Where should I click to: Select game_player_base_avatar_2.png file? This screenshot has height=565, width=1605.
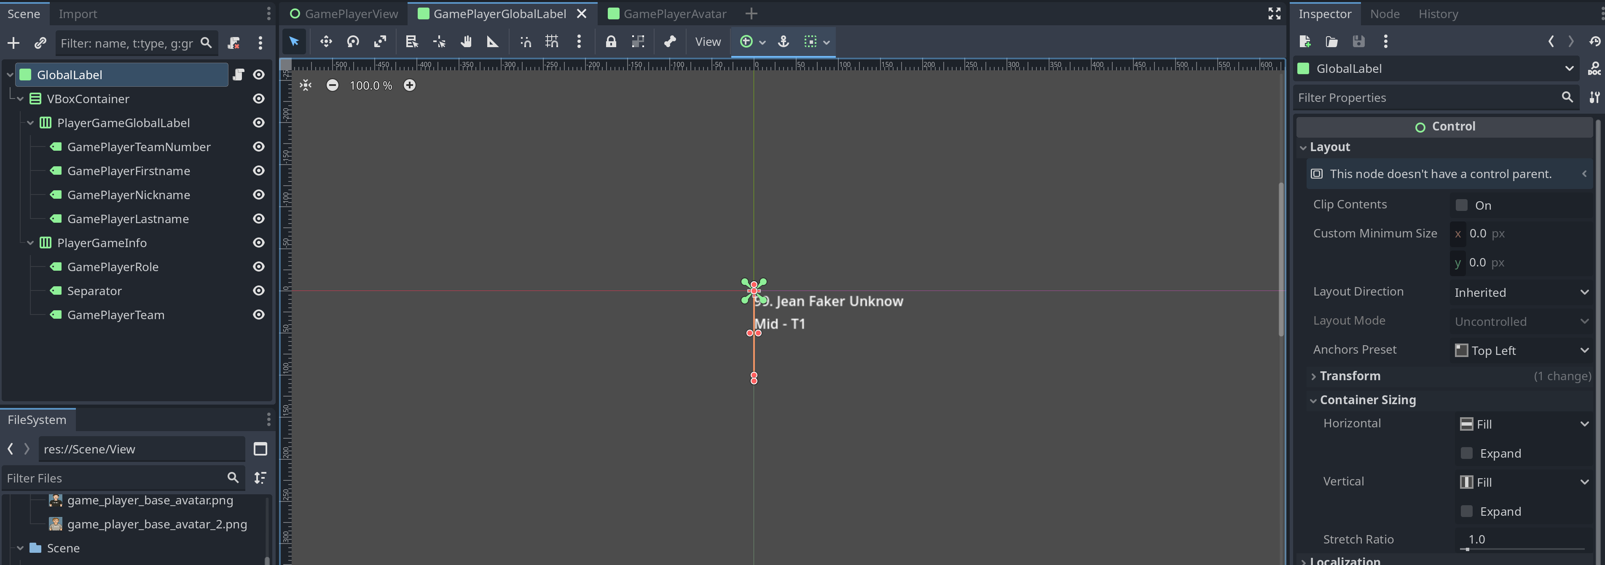[x=157, y=524]
